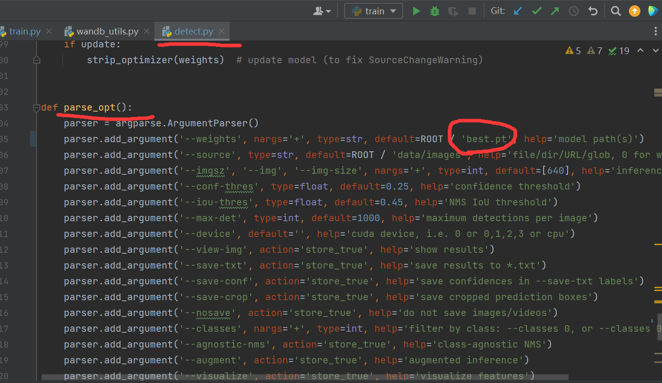Close the train.py tab
The image size is (662, 383).
(x=49, y=32)
